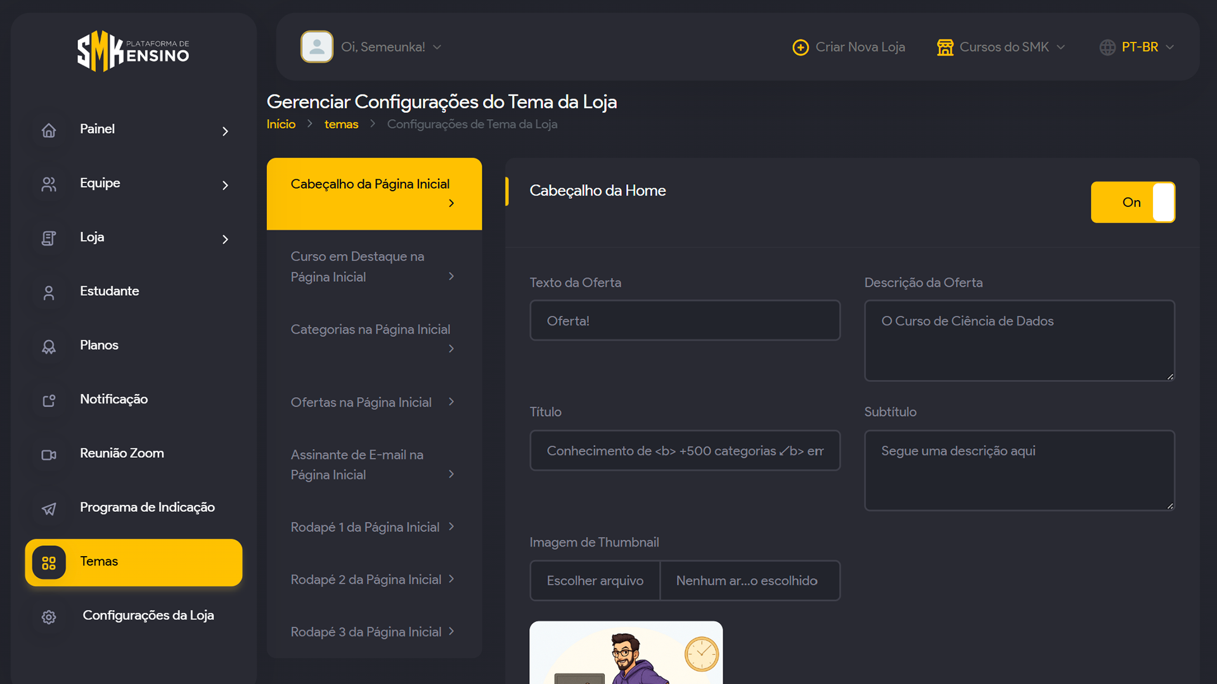
Task: Click the Planos badge icon
Action: tap(49, 346)
